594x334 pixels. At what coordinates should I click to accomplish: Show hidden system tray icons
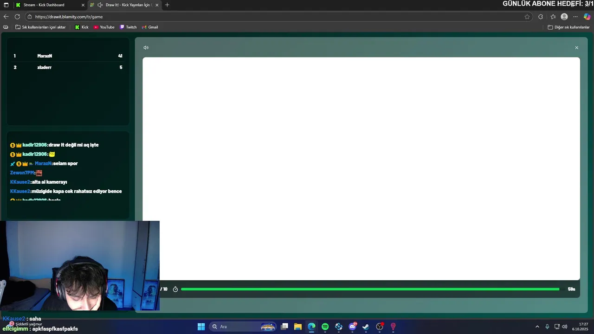coord(537,327)
